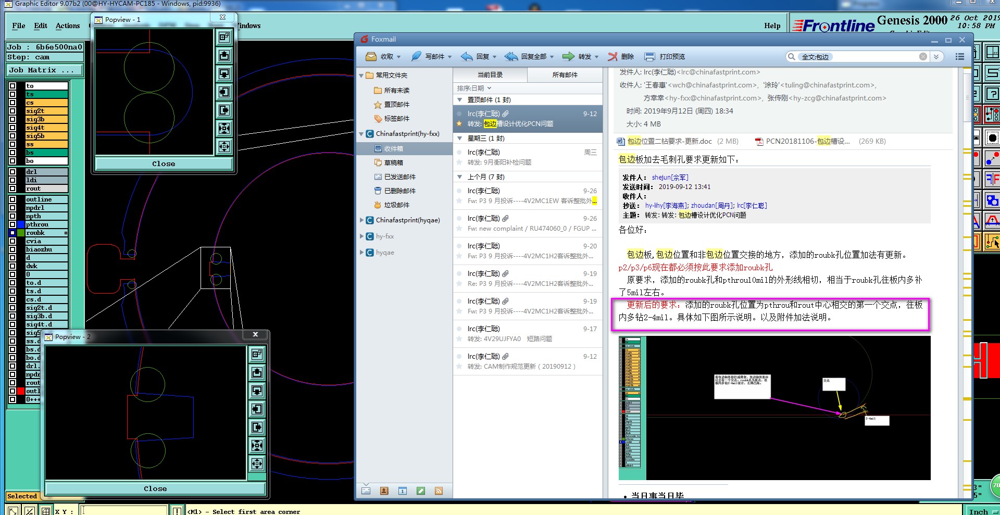
Task: Click the notes icon in Foxmail bottom bar
Action: pyautogui.click(x=421, y=491)
